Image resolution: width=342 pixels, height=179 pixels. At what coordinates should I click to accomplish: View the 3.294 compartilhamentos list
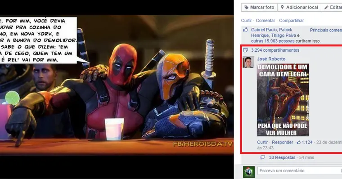(275, 50)
